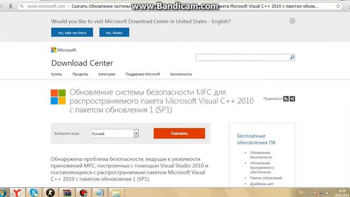Open Skype from the taskbar
This screenshot has width=350, height=197.
(34, 193)
